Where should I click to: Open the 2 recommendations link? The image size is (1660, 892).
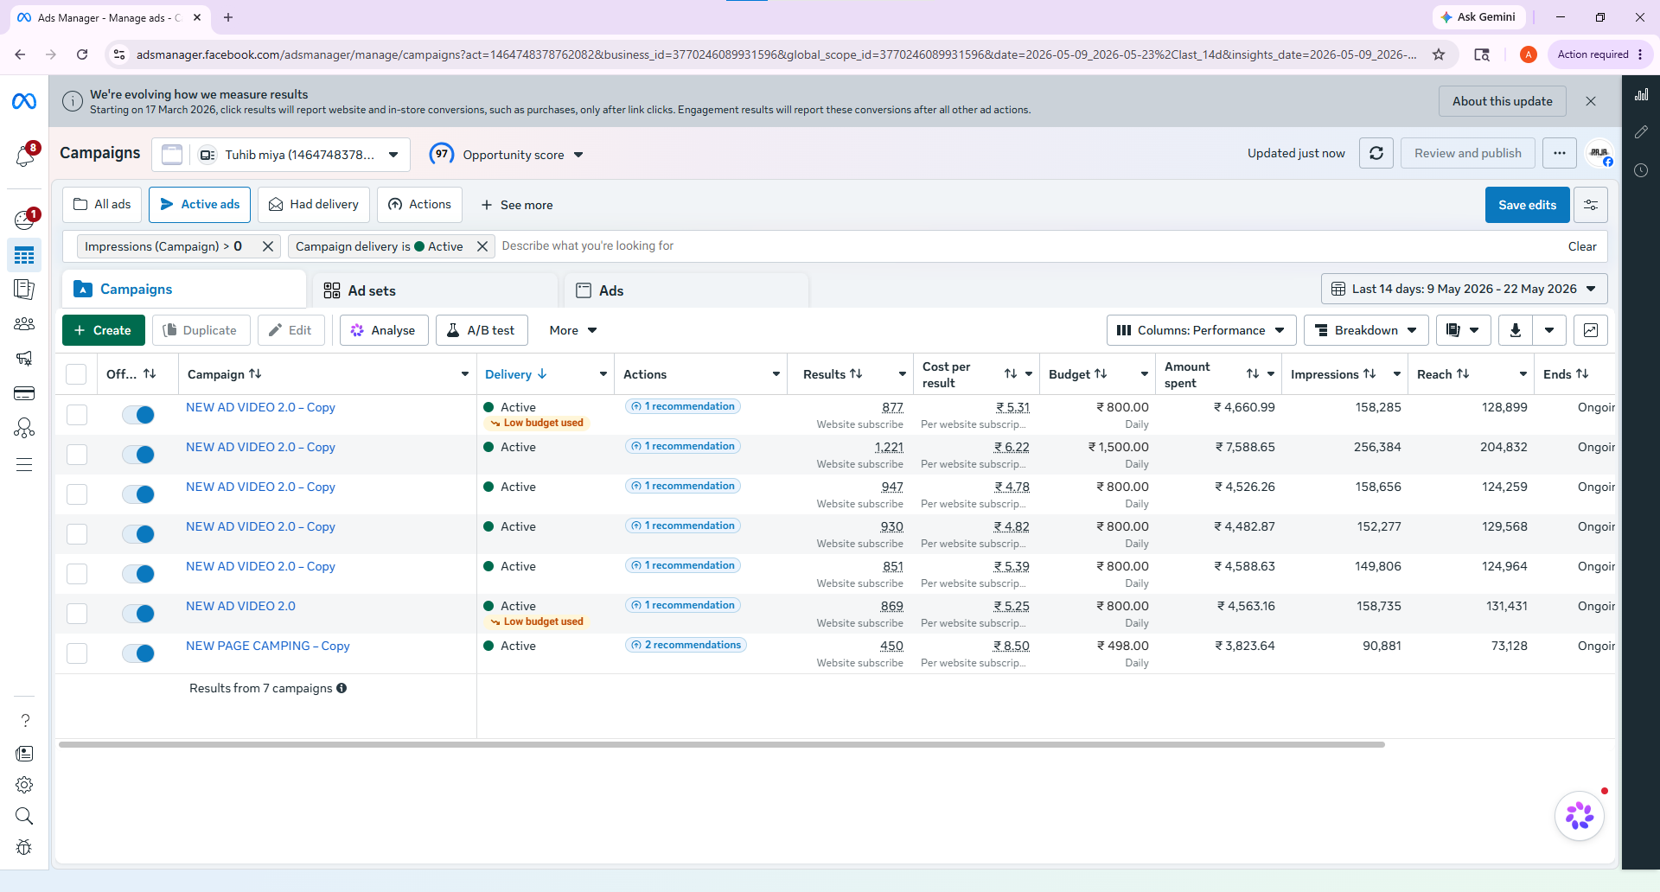pos(686,645)
